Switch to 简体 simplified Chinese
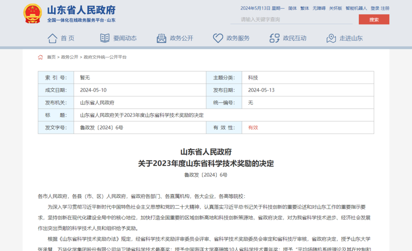The width and height of the screenshot is (412, 251). (x=292, y=8)
